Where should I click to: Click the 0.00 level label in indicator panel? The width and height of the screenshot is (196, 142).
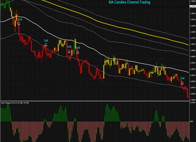(191, 121)
